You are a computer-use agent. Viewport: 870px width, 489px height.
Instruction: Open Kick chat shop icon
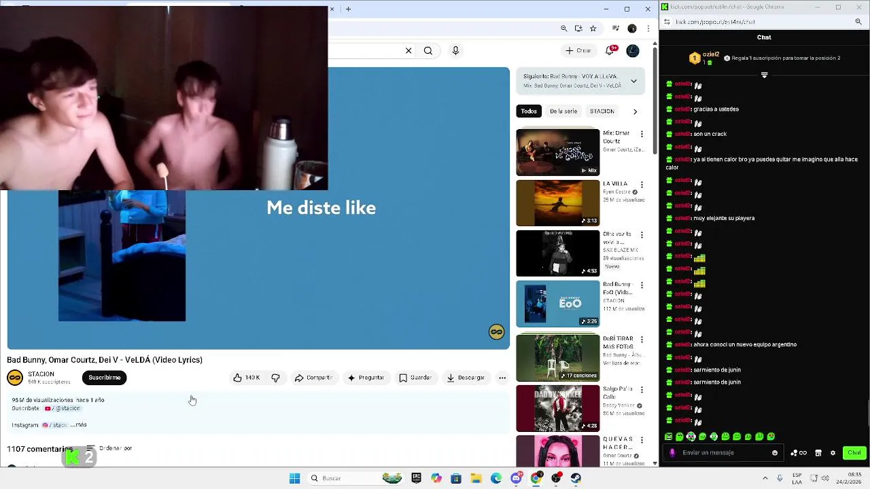click(818, 453)
